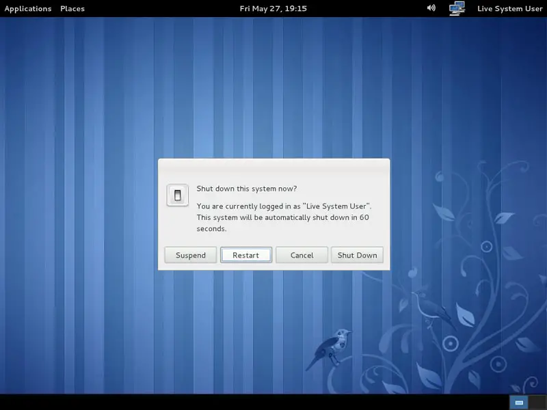Click the "Shut down this system now?" text
The width and height of the screenshot is (547, 410).
[x=247, y=189]
